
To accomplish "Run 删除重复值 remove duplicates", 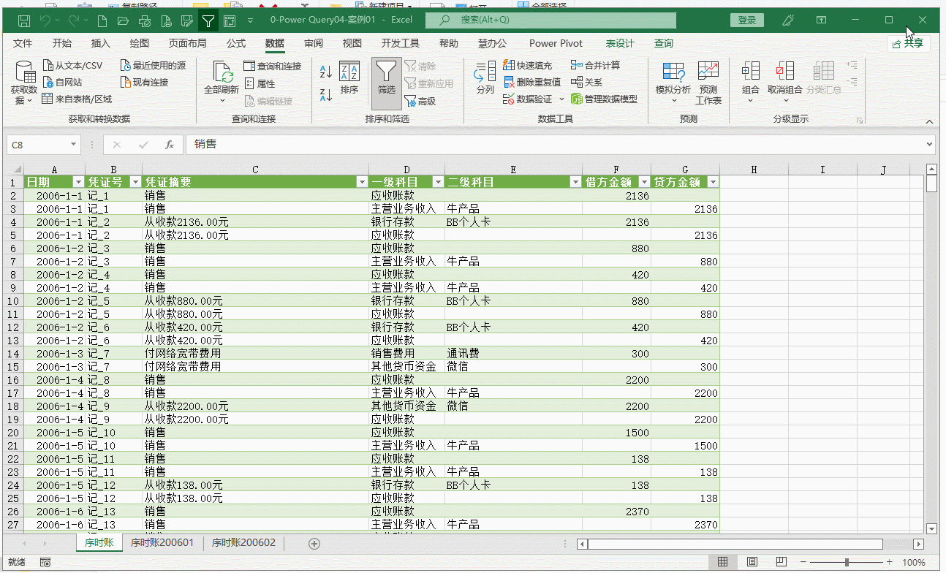I will click(x=532, y=83).
